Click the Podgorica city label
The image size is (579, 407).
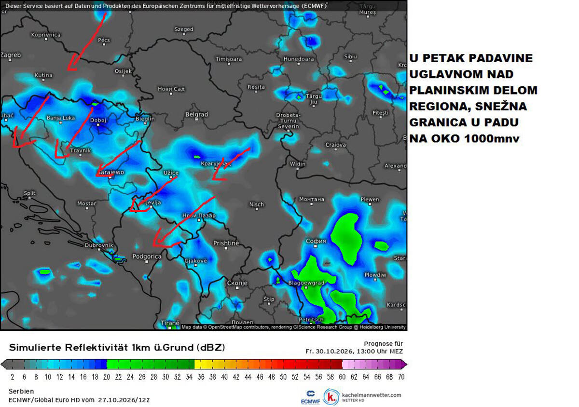[x=147, y=257]
